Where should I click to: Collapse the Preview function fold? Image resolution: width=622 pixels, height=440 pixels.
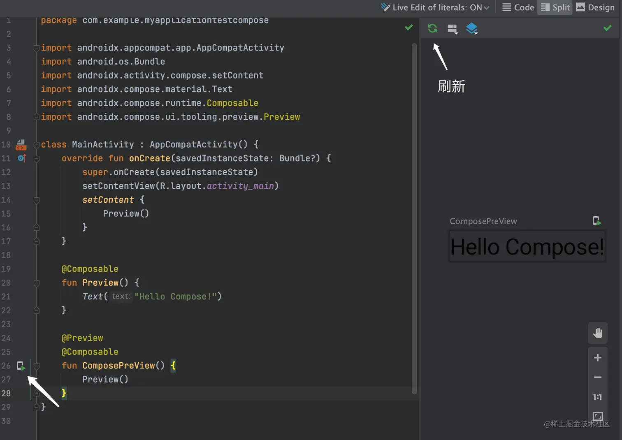click(37, 283)
